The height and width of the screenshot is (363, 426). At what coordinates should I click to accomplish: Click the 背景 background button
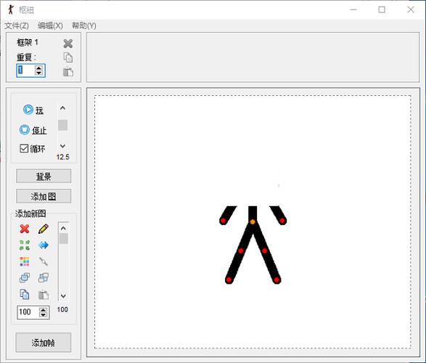tap(44, 176)
